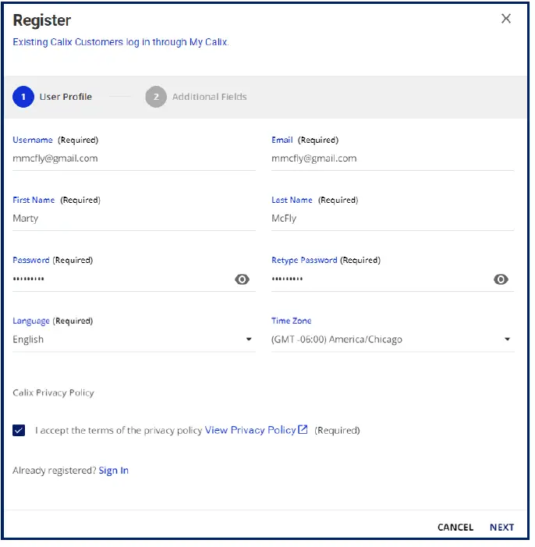Click the Existing Calix Customers My Calix link
The image size is (535, 547).
click(121, 42)
